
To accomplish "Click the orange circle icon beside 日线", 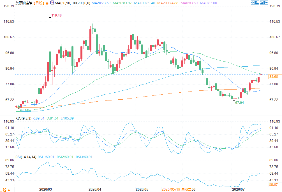I will pos(47,3).
